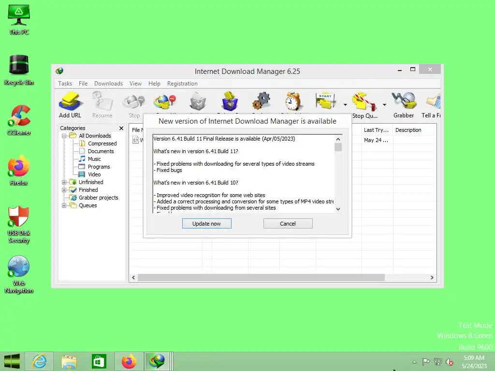Open the Tasks menu

65,84
